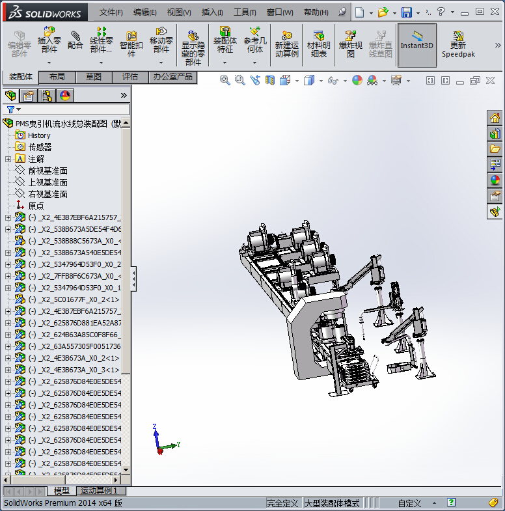Click the Save disk icon
Image resolution: width=505 pixels, height=511 pixels.
[406, 12]
